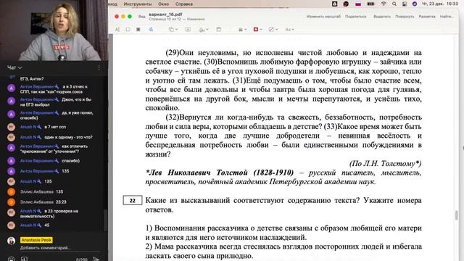Click the Anastasia Pesik highlighted name

click(x=36, y=240)
